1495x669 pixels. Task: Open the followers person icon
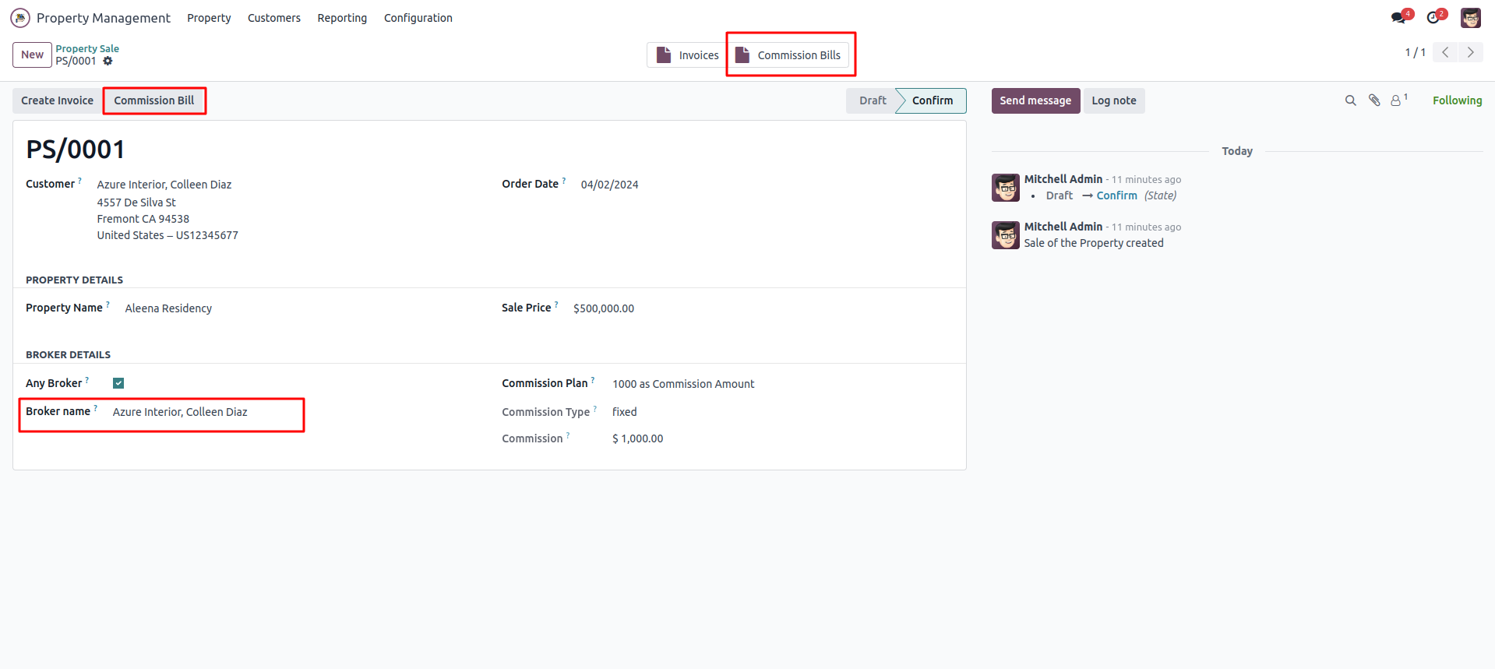(1397, 100)
